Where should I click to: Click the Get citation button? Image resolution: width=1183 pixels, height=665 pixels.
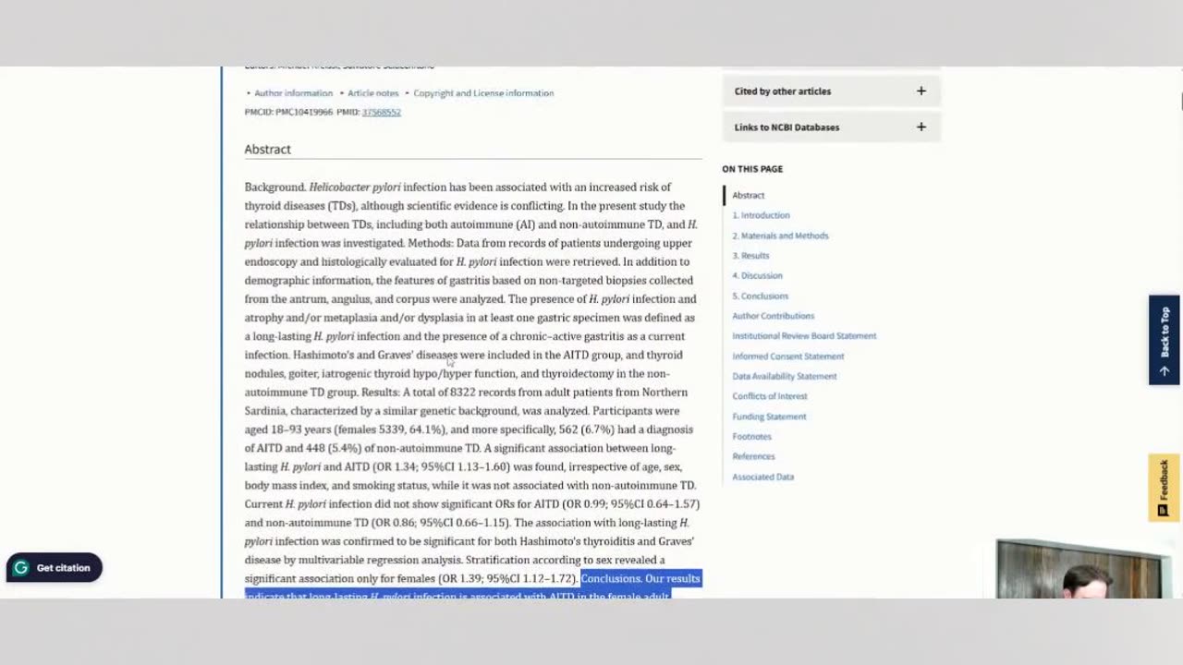pyautogui.click(x=54, y=568)
